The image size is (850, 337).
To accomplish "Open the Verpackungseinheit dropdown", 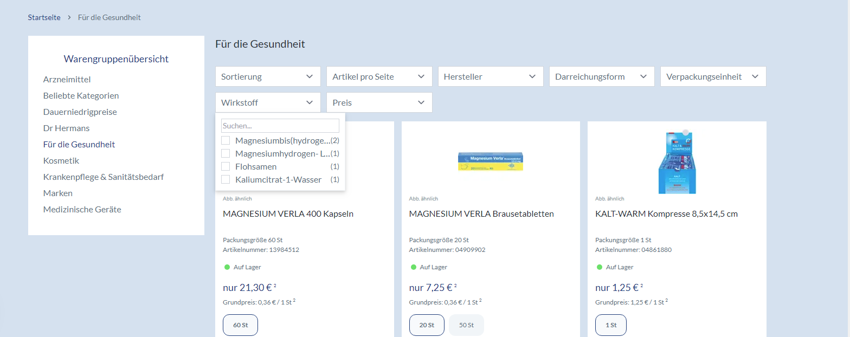I will pos(712,76).
